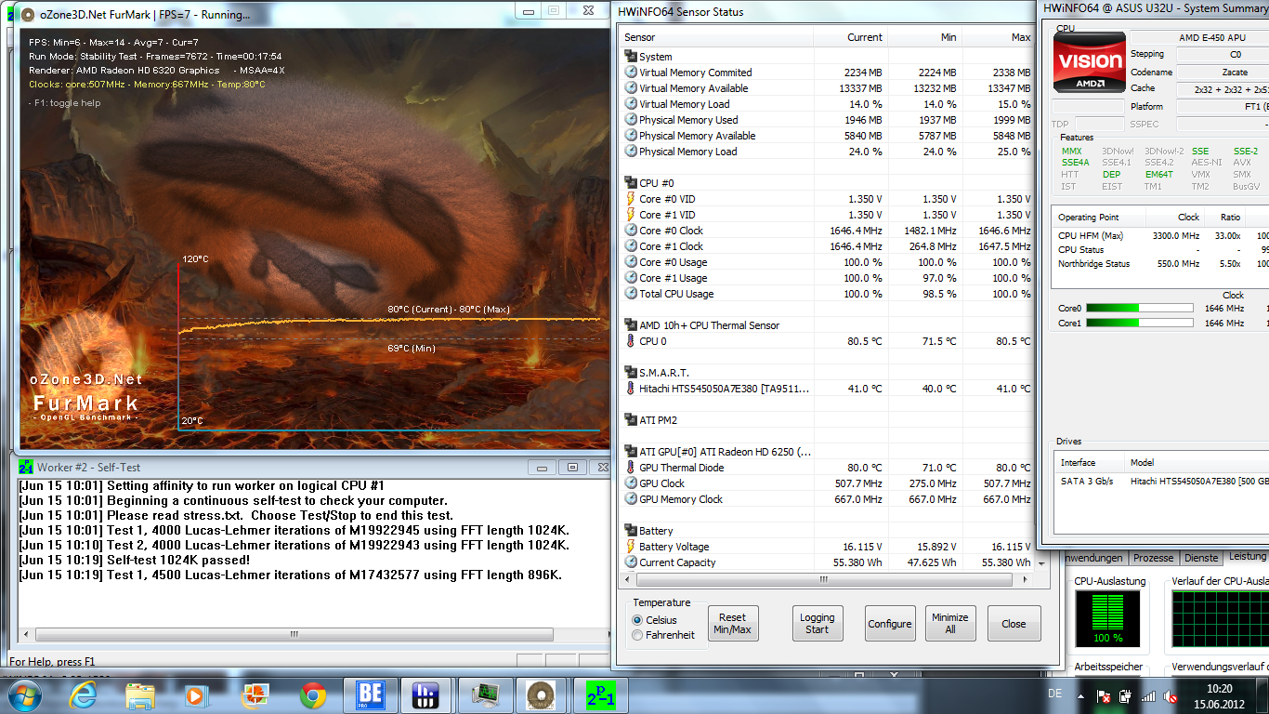
Task: Click the GPU Thermal Diode thermometer icon
Action: 631,468
